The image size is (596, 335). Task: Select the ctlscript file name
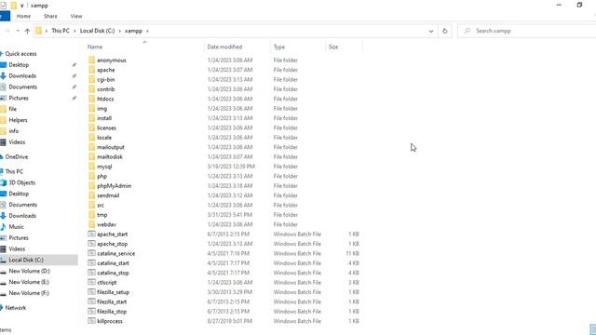pos(107,283)
